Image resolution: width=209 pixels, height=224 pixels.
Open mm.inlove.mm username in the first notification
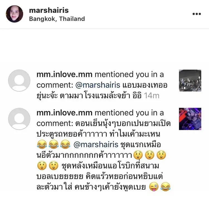pos(64,74)
